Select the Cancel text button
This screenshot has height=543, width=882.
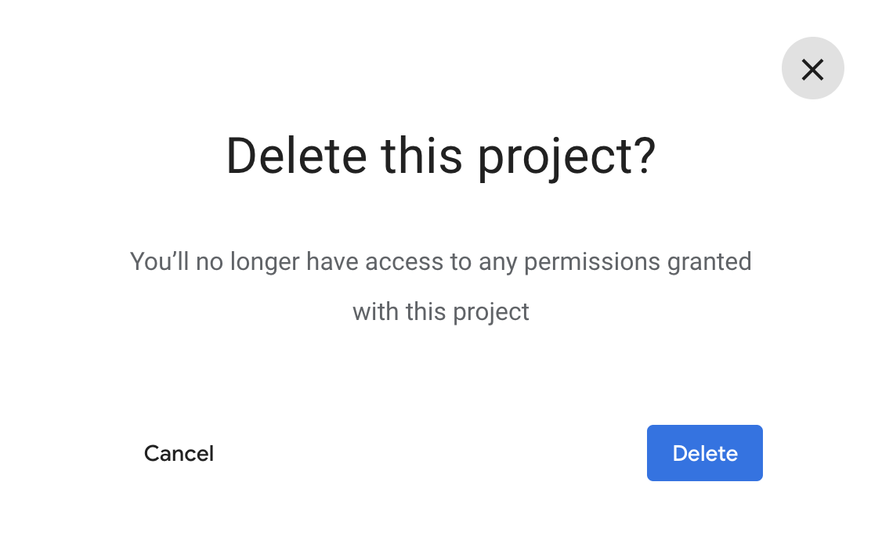coord(179,453)
